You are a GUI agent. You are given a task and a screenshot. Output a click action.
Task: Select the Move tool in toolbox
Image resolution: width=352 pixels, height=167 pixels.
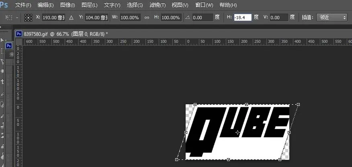(2, 40)
